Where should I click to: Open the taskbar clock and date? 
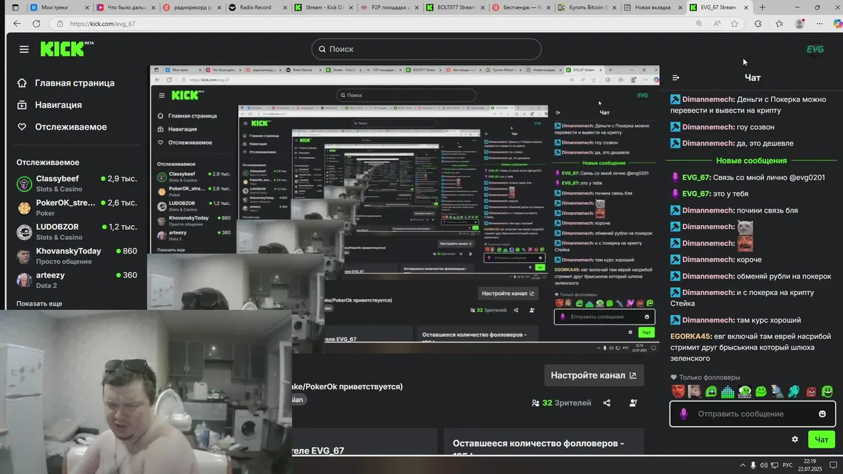pyautogui.click(x=809, y=465)
